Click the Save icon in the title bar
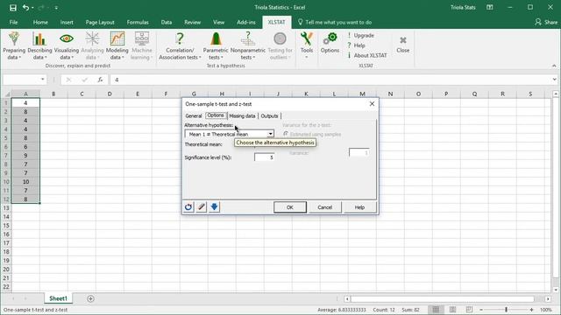The height and width of the screenshot is (315, 561). pyautogui.click(x=13, y=8)
